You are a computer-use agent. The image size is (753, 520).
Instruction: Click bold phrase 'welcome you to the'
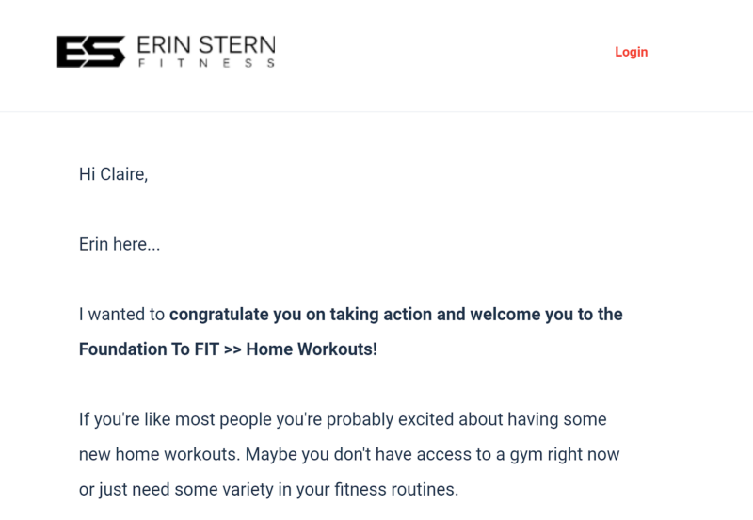click(547, 315)
